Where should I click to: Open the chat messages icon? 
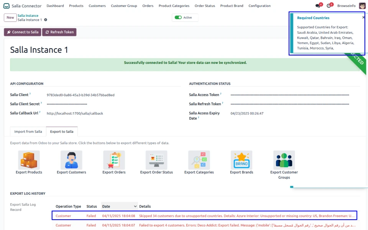tap(318, 6)
